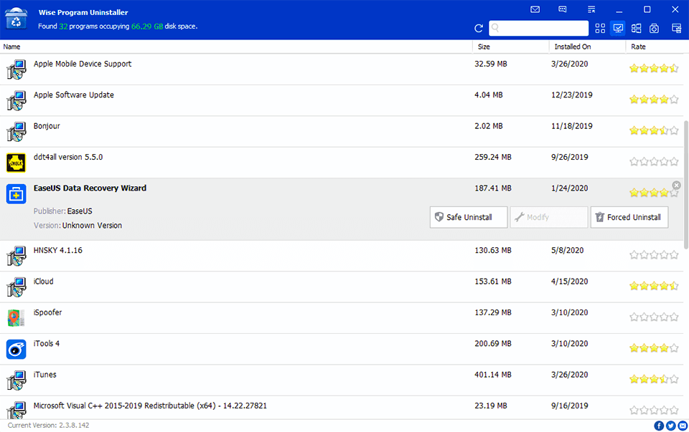Click Forced Uninstall for EaseUS
This screenshot has height=432, width=689.
coord(629,217)
